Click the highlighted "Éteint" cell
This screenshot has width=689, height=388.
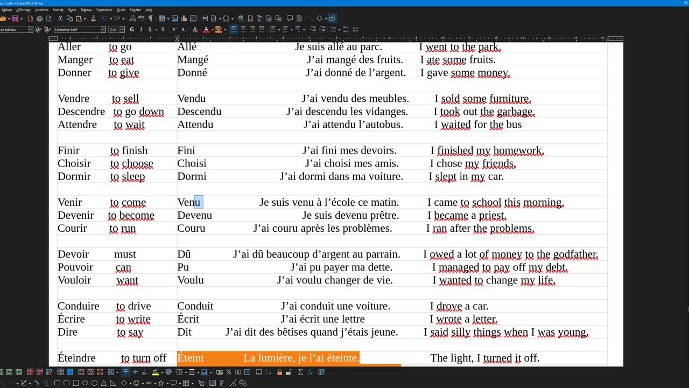pyautogui.click(x=191, y=358)
